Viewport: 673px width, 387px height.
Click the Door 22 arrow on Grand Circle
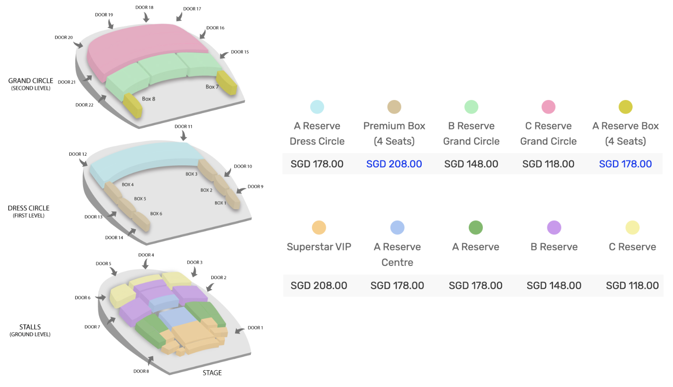102,98
